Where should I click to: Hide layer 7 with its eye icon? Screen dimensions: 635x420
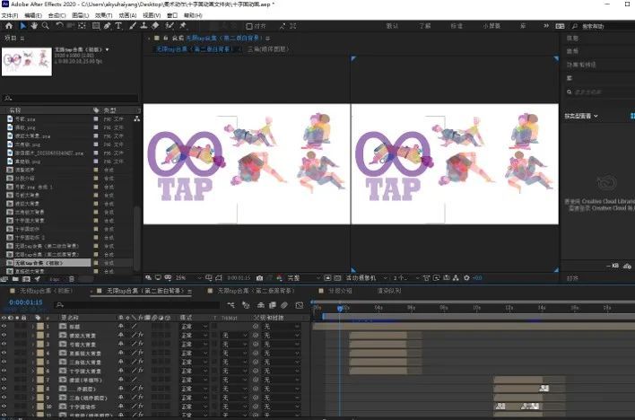[4, 380]
